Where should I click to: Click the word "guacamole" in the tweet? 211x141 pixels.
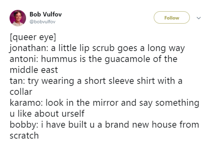coord(127,59)
